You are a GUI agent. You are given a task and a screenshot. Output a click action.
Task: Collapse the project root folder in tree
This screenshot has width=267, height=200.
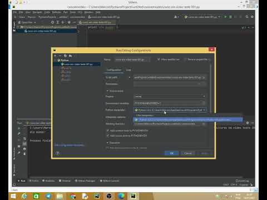18,27
